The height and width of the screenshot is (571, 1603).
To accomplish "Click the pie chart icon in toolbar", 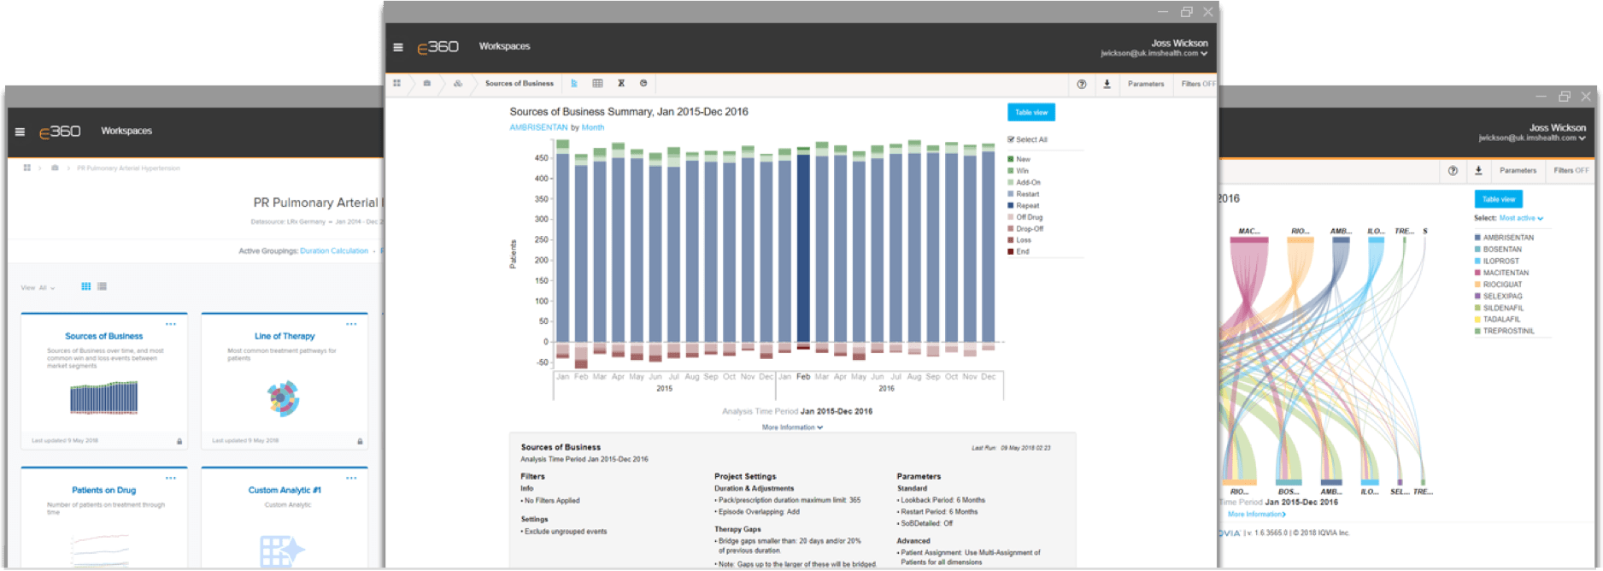I will pos(643,84).
